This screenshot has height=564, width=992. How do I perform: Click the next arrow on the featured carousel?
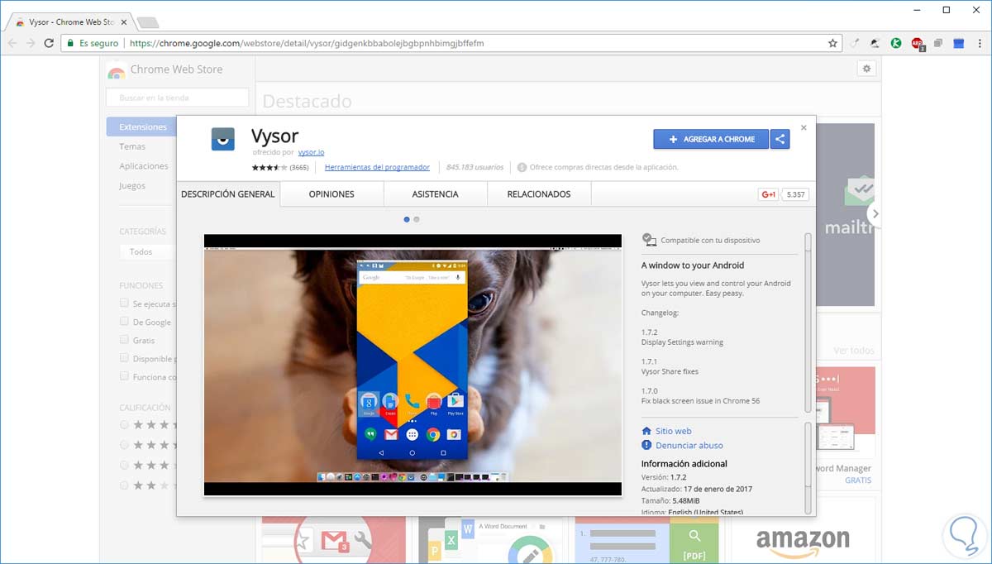tap(875, 214)
